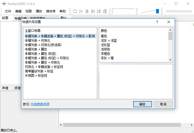Screen dimensions: 194x133
Task: Click the Random playback icon with question mark
Action: pyautogui.click(x=105, y=11)
